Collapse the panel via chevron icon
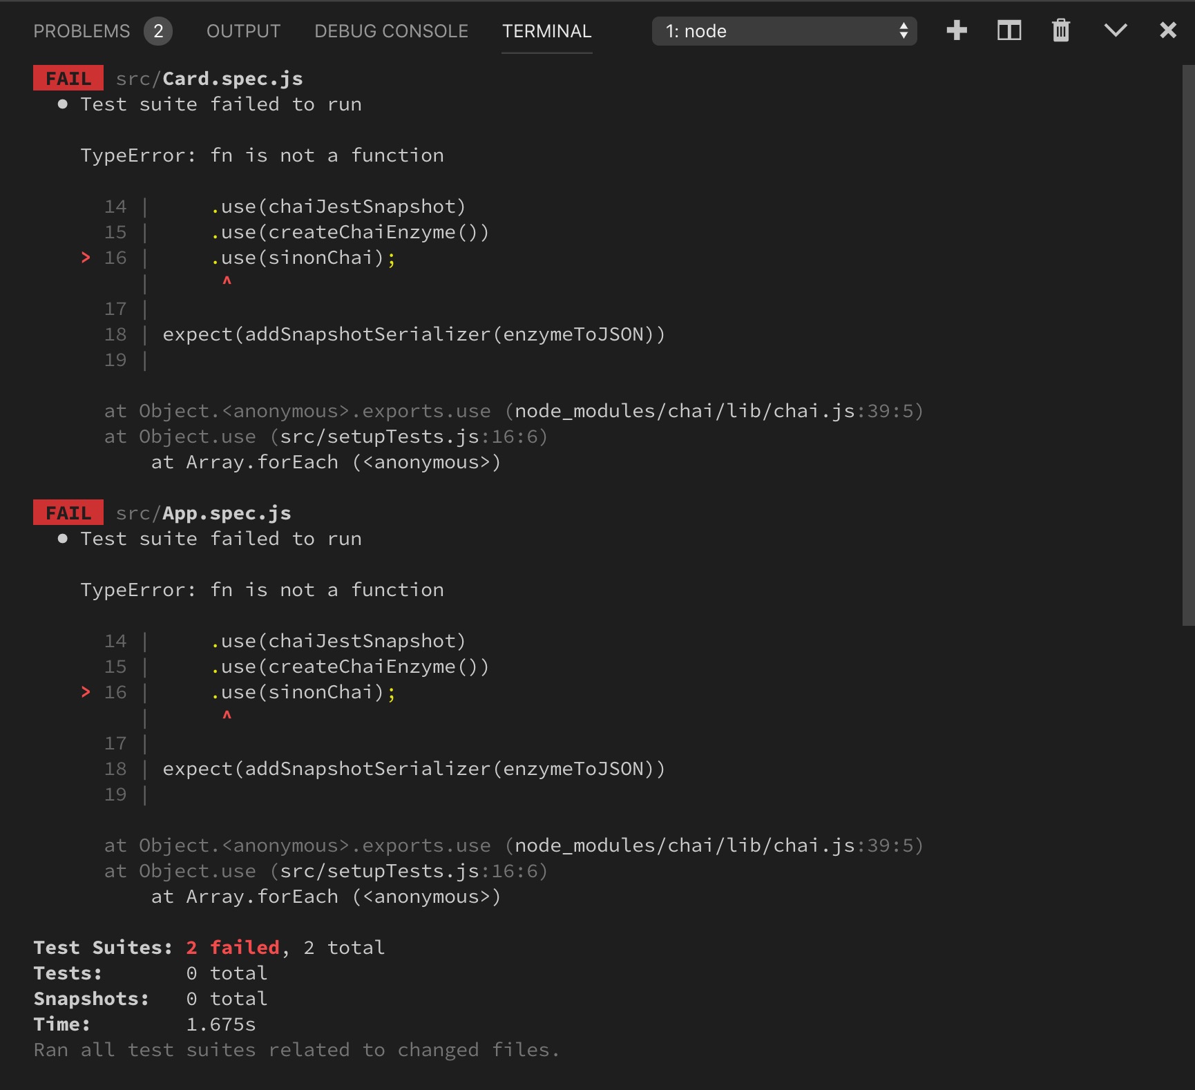1195x1090 pixels. pyautogui.click(x=1115, y=30)
